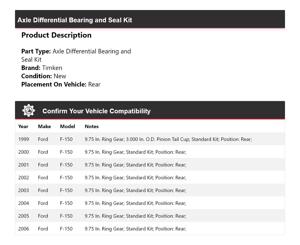
Task: Click F-150 in the 2003 row
Action: click(66, 190)
